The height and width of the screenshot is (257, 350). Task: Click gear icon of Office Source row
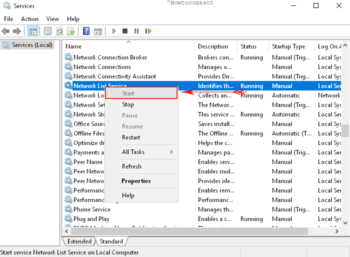tap(68, 123)
